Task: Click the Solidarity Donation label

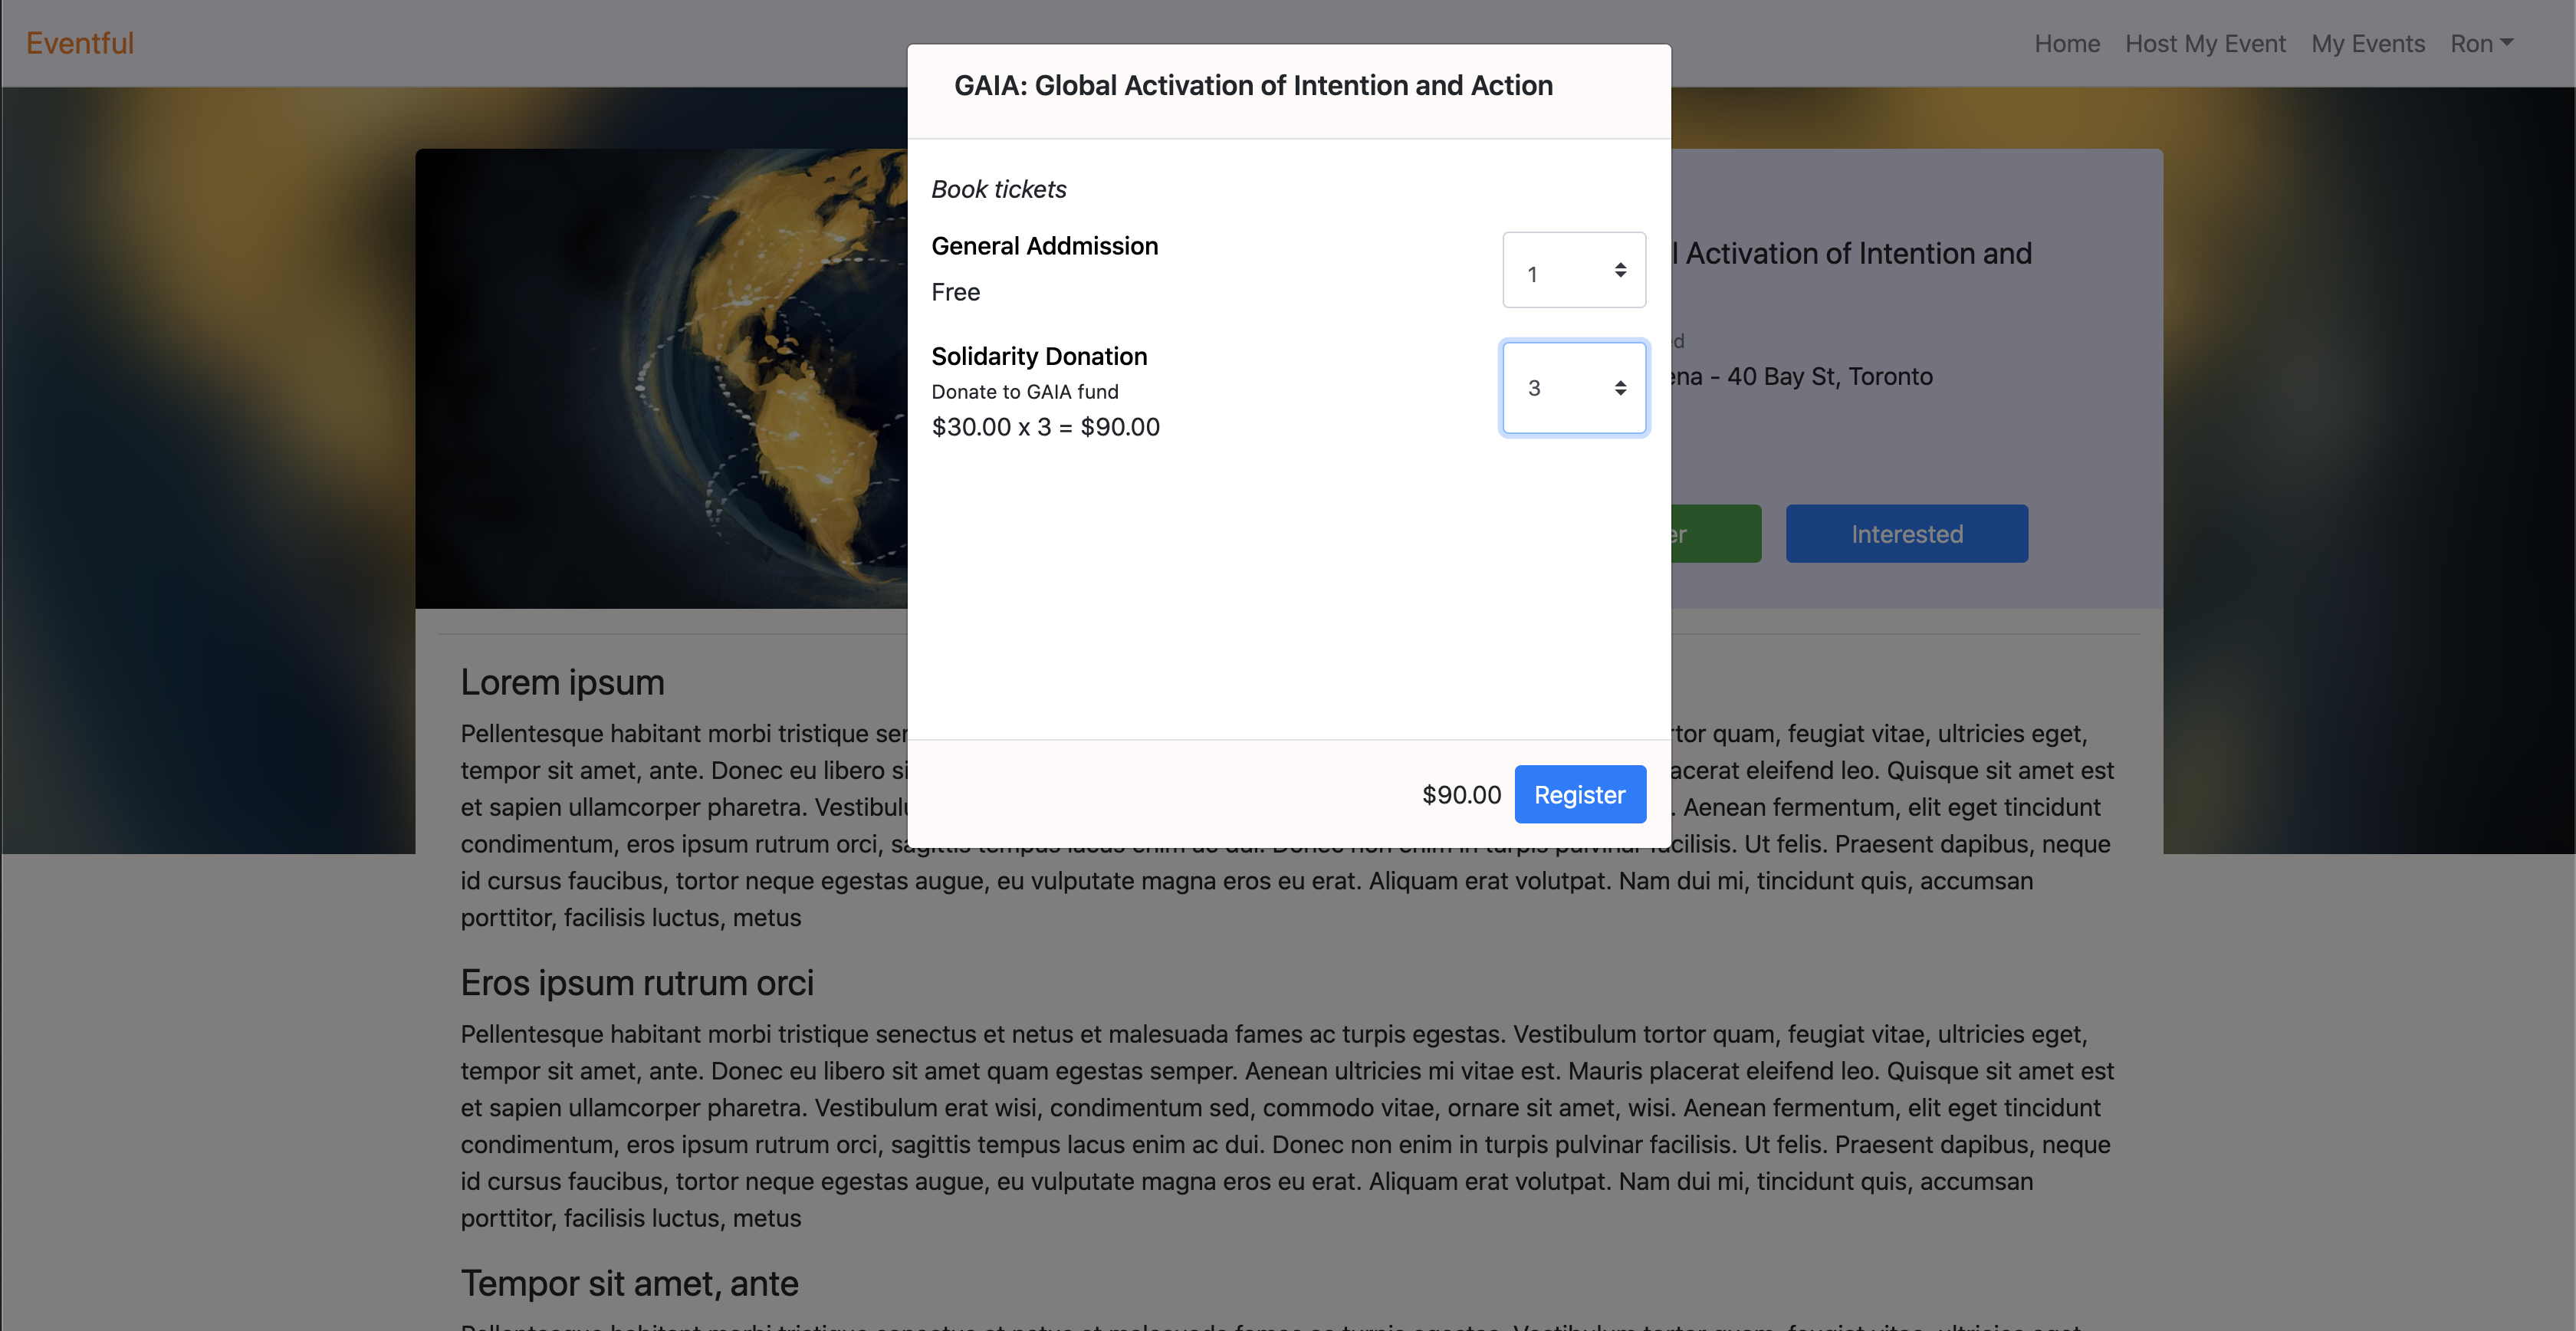Action: pyautogui.click(x=1038, y=357)
